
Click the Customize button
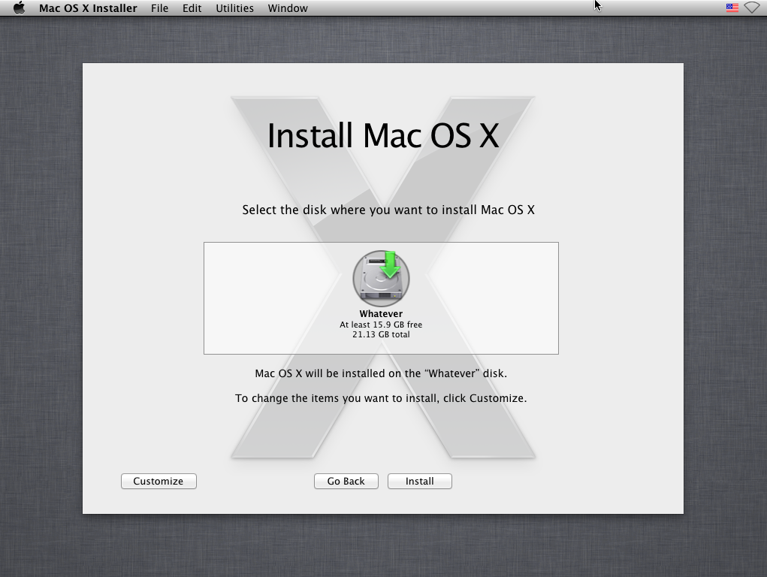tap(159, 481)
